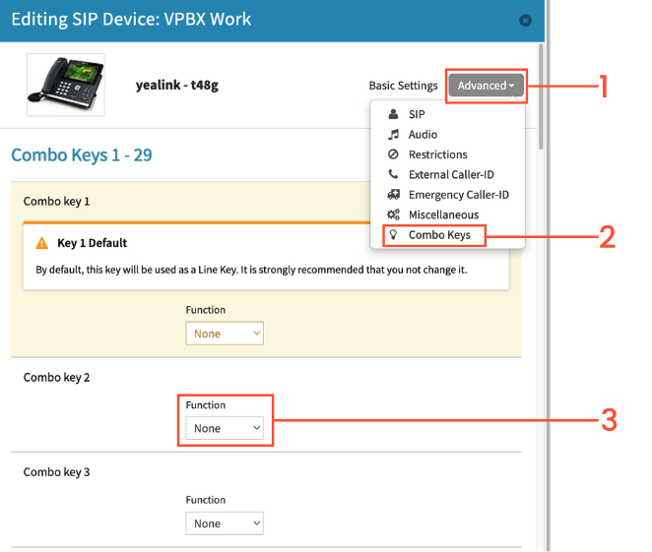
Task: Click the Miscellaneous gears icon
Action: 393,215
